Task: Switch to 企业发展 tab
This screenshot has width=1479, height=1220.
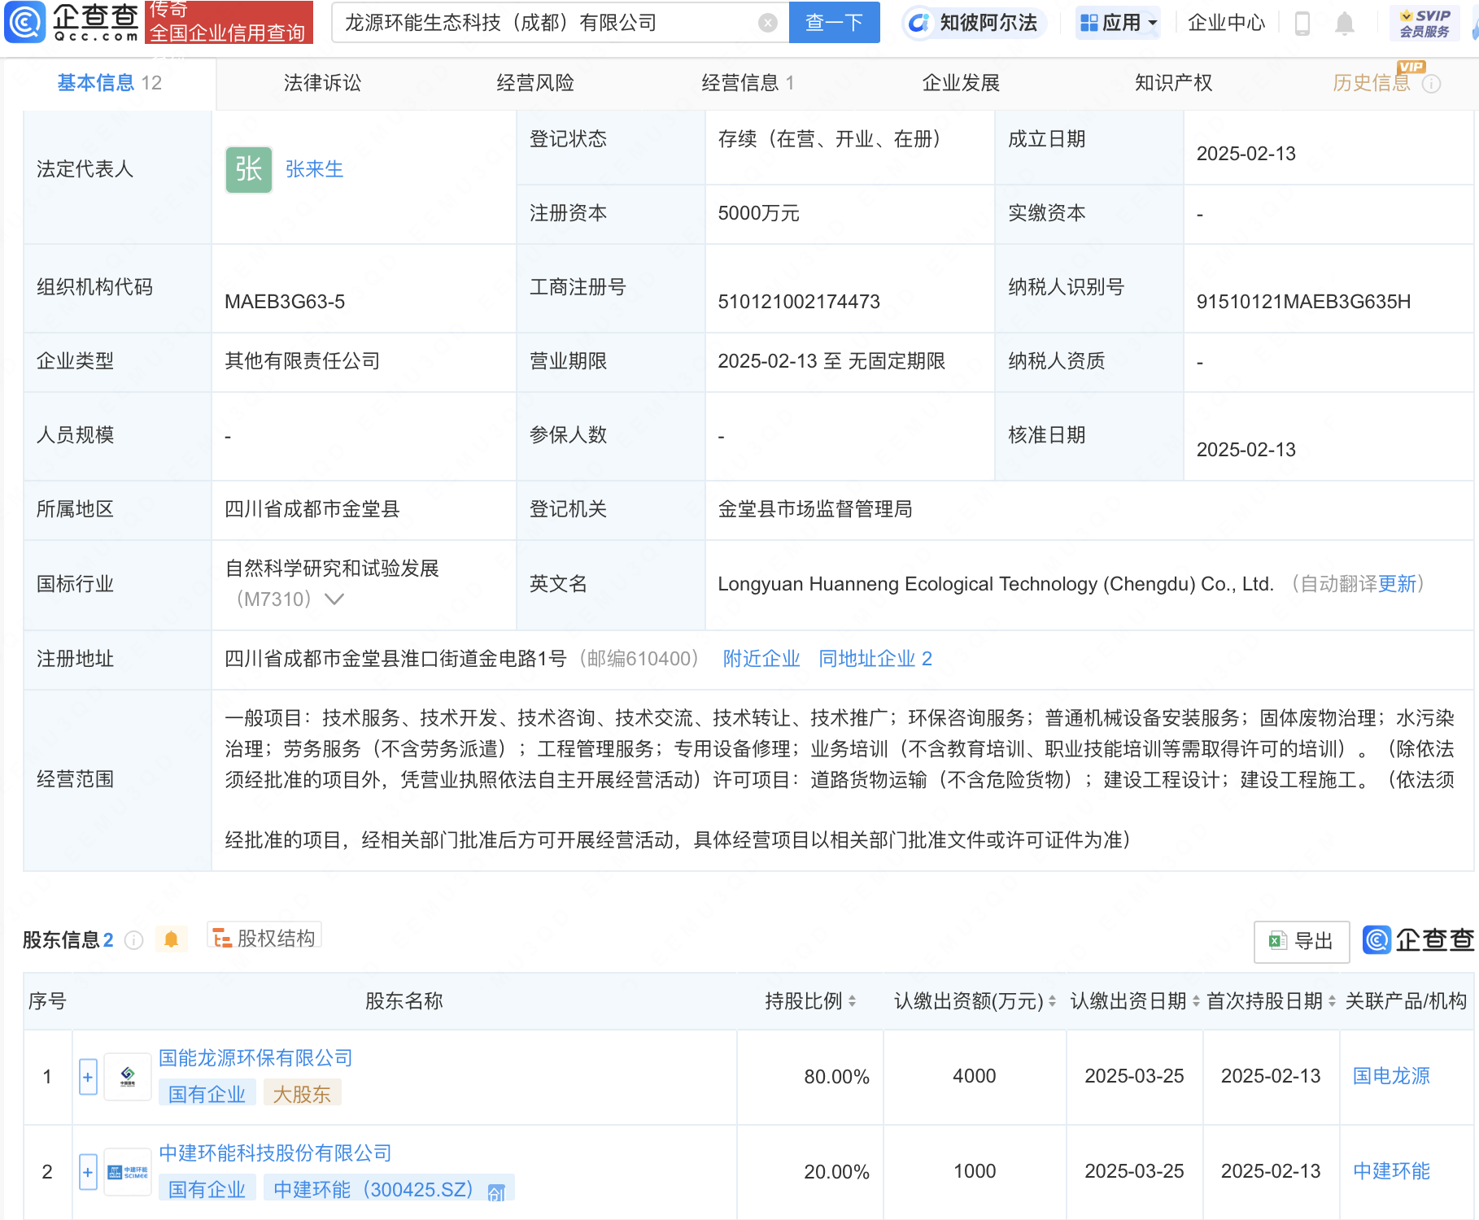Action: [x=961, y=83]
